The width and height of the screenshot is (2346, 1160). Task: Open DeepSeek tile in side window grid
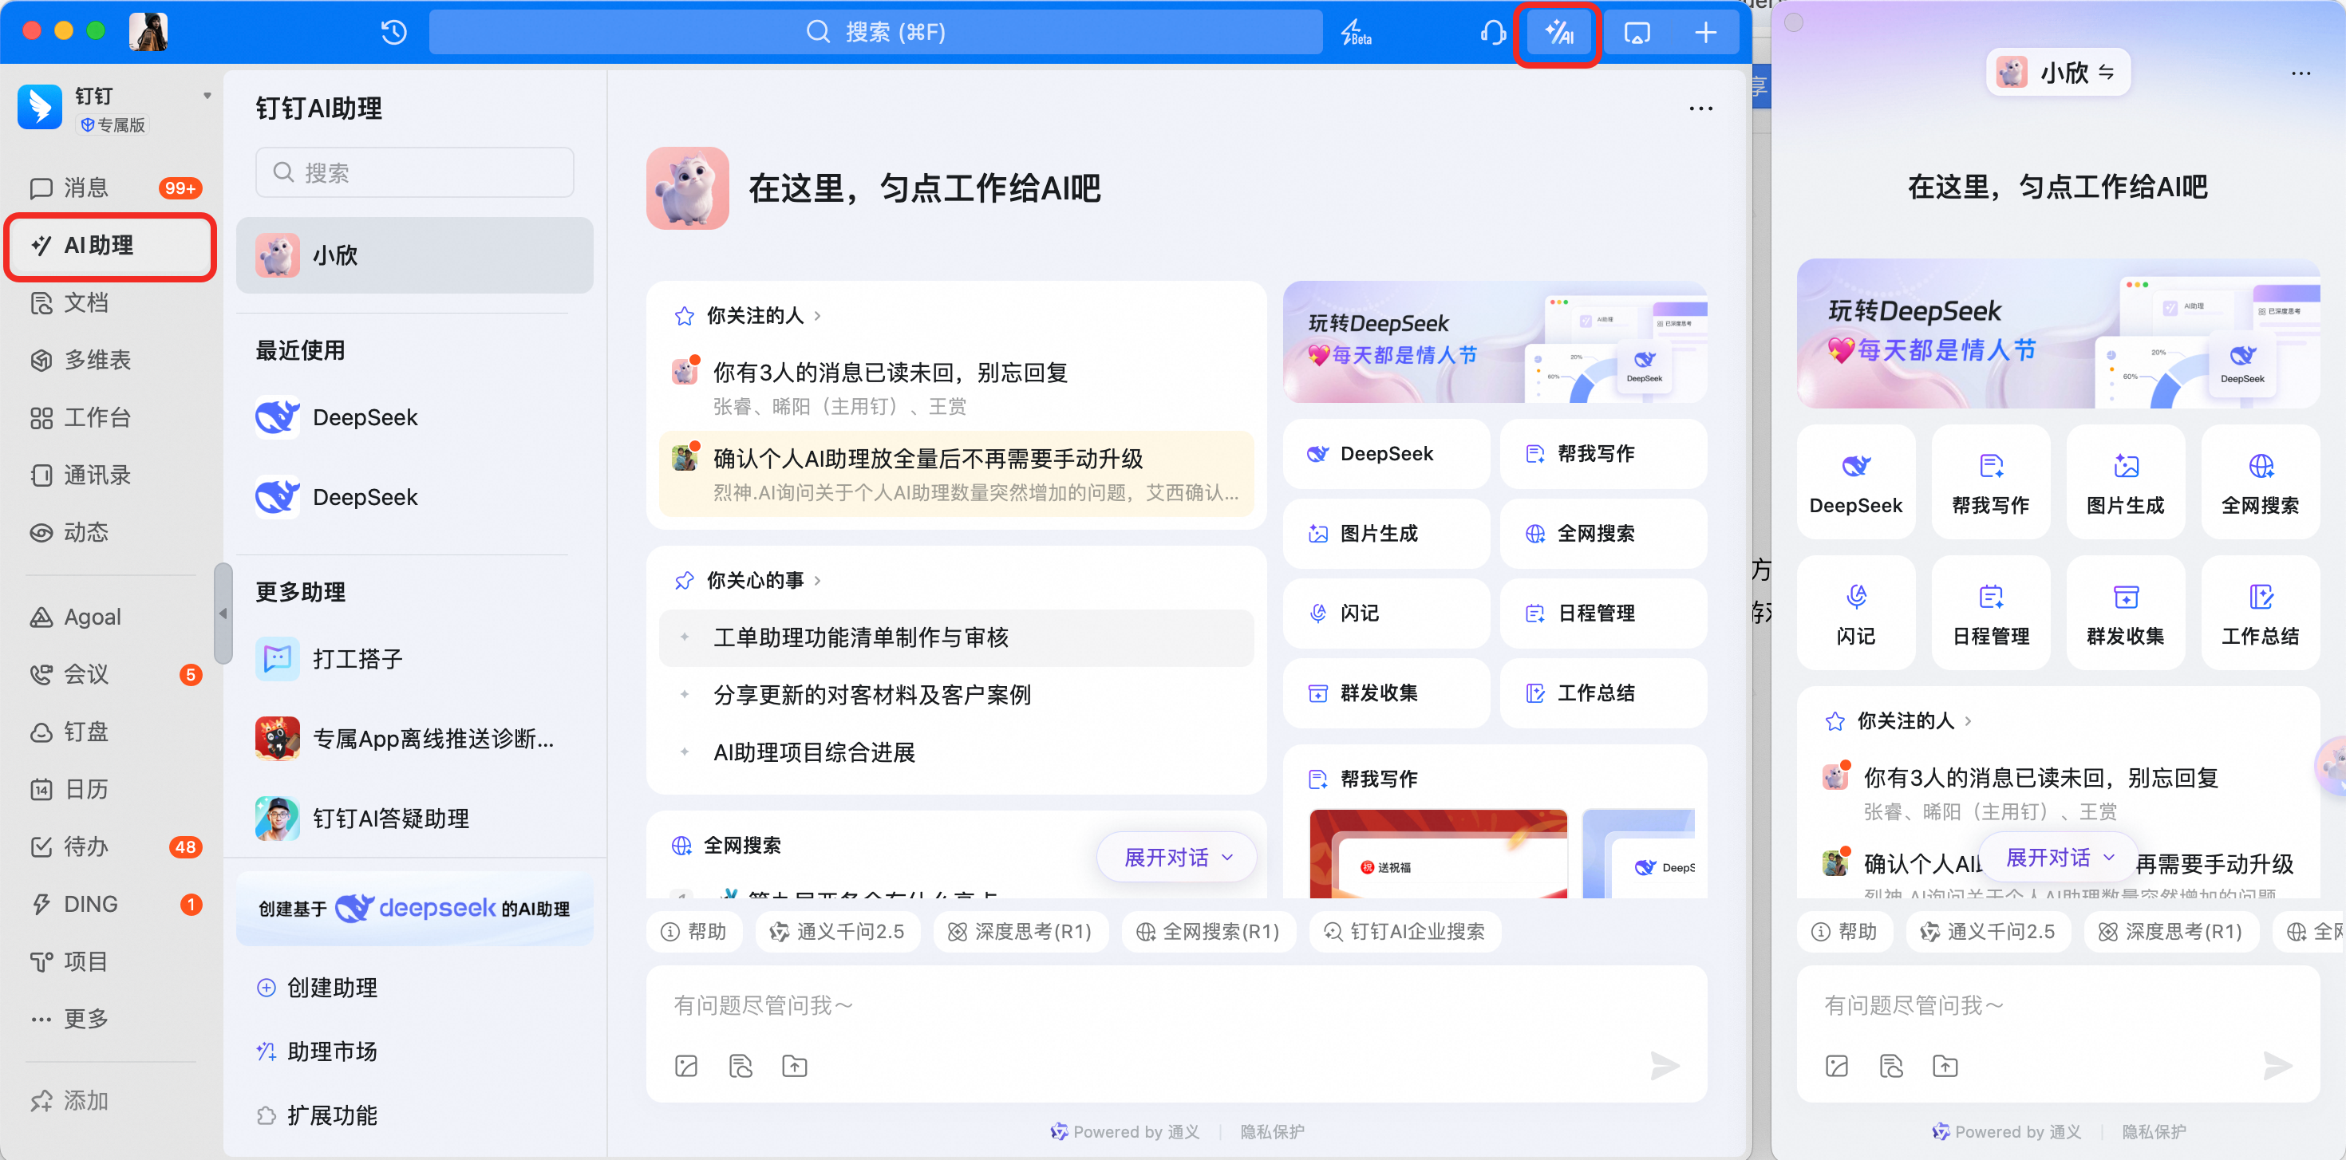click(1856, 483)
